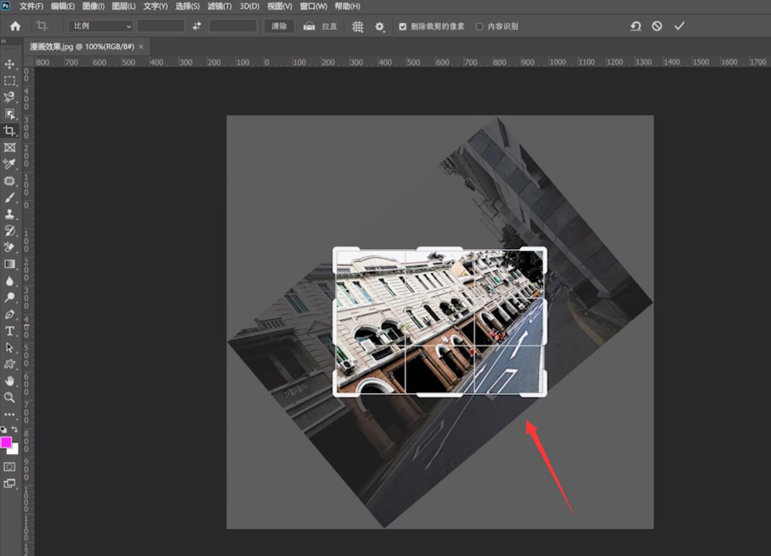Viewport: 771px width, 556px height.
Task: Enable 内容识别 checkbox
Action: [480, 27]
